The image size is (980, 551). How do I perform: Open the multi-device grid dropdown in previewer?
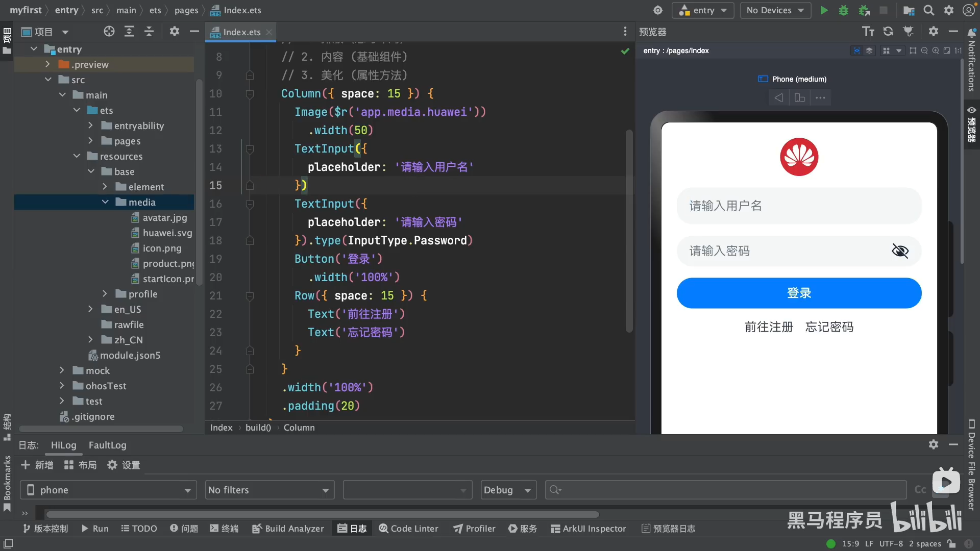[892, 51]
